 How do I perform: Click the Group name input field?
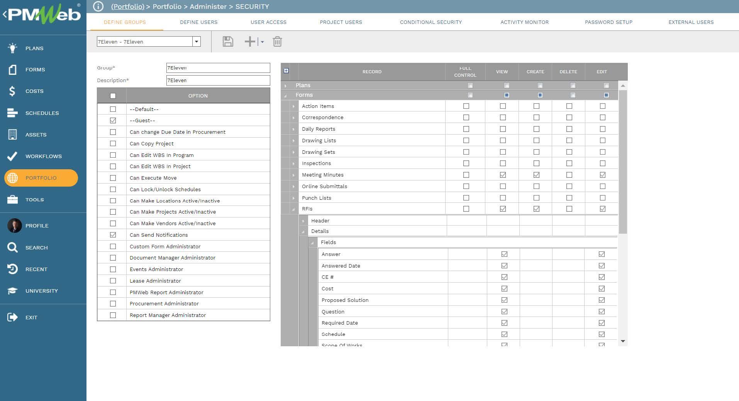218,68
